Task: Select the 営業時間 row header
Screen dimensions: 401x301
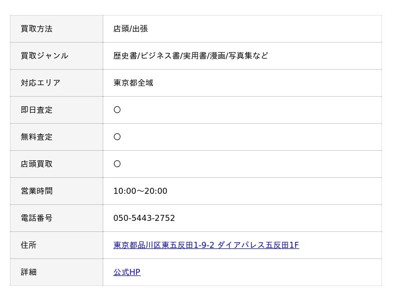Action: 37,191
